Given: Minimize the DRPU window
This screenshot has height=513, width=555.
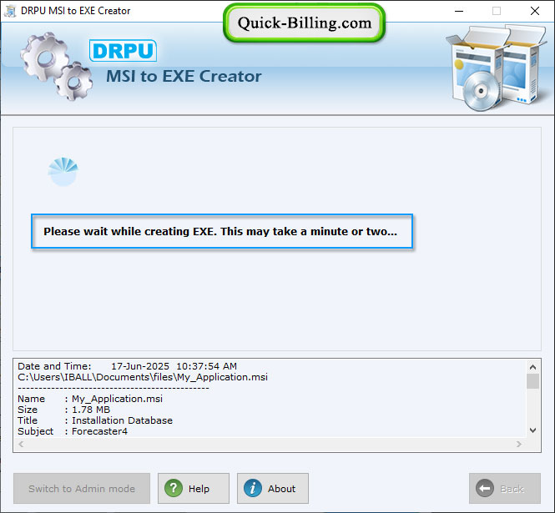Looking at the screenshot, I should point(459,11).
